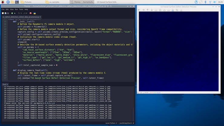
Task: Reset zoom to original size in preview toolbar
Action: [156, 10]
